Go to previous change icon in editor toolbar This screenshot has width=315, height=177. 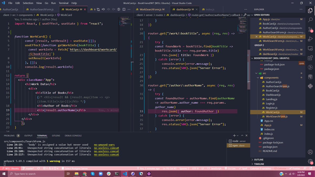pos(103,9)
